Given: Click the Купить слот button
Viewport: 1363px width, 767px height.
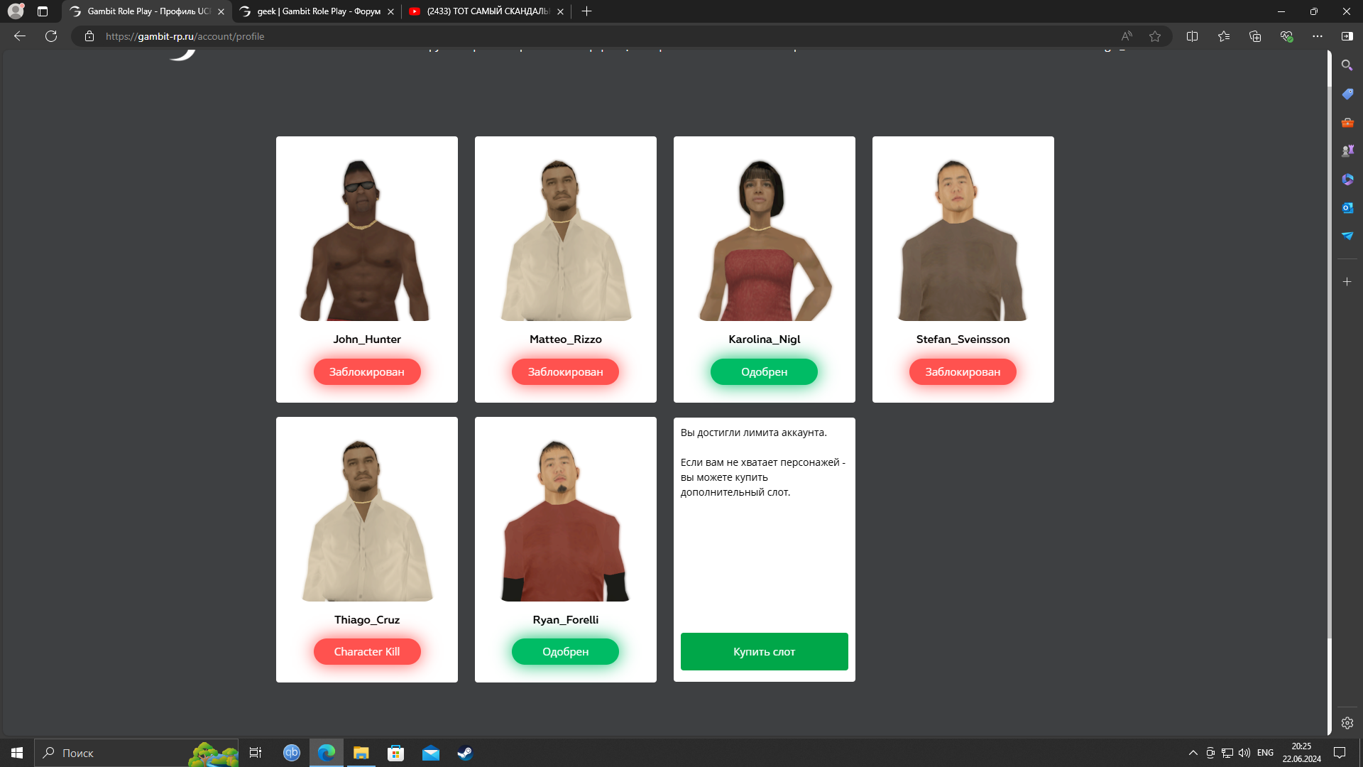Looking at the screenshot, I should tap(764, 651).
